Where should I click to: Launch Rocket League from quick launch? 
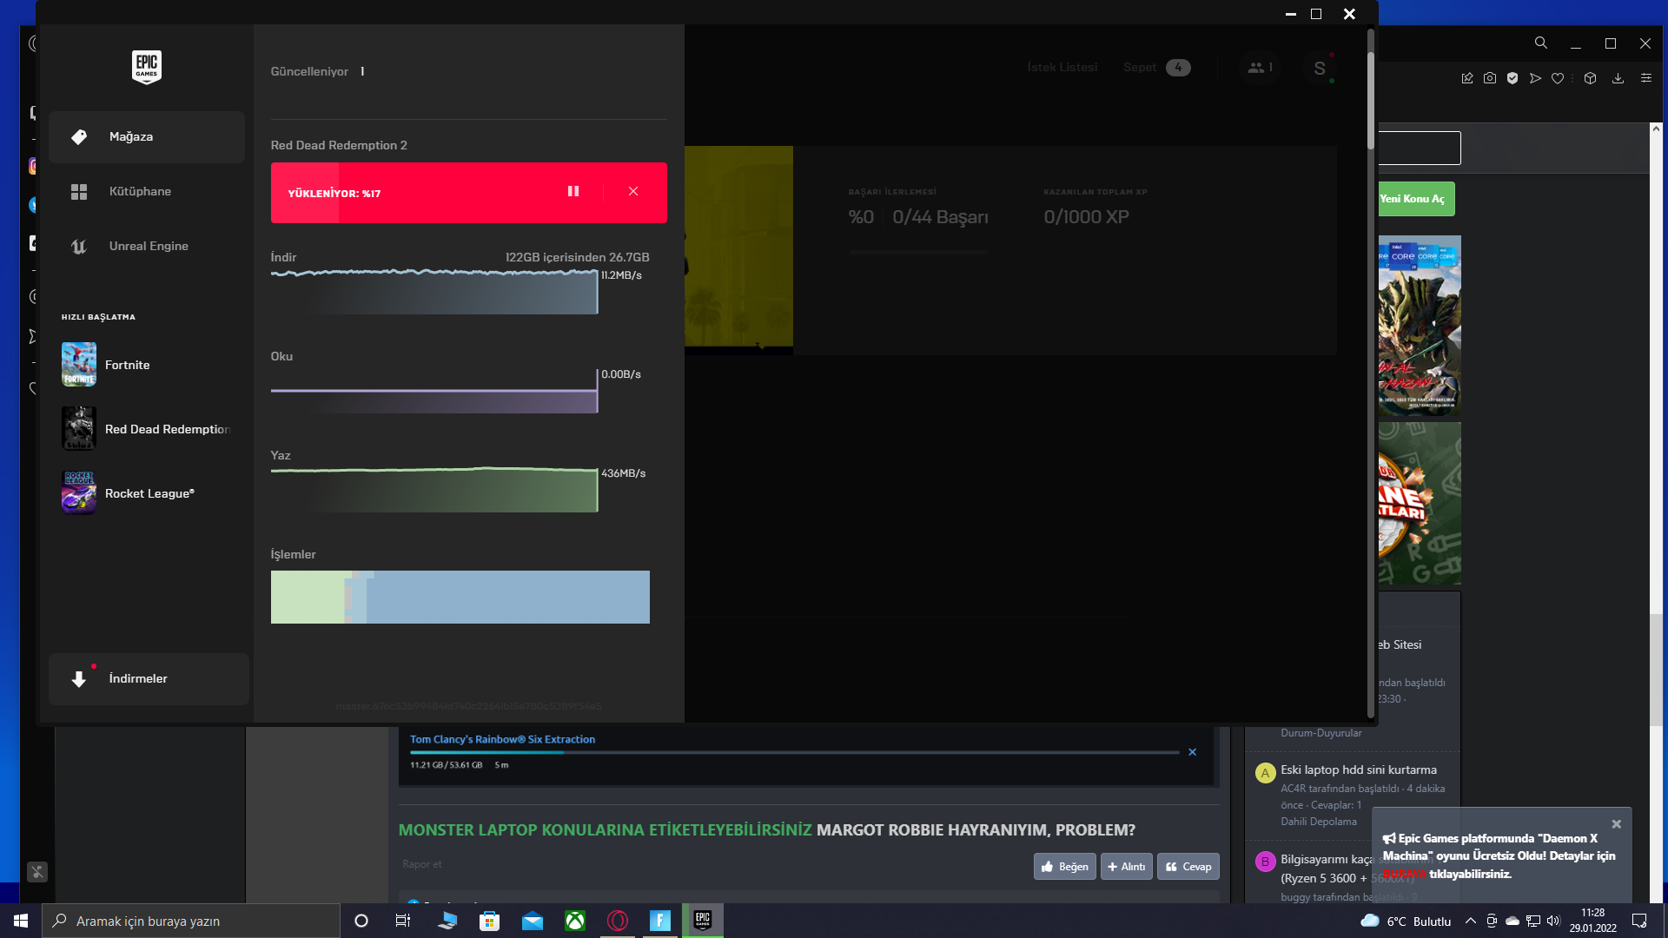click(149, 493)
